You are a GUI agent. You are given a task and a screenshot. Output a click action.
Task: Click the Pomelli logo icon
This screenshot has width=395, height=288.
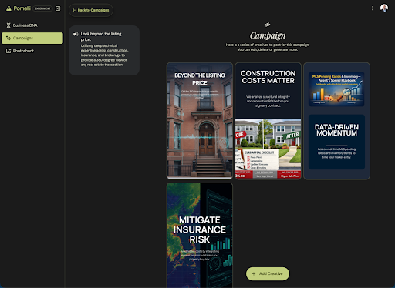point(8,8)
